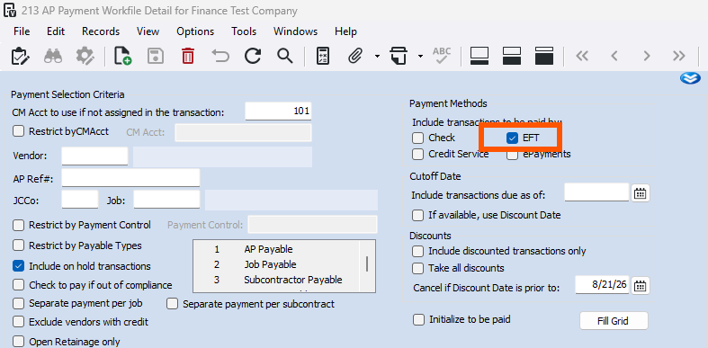708x348 pixels.
Task: Click the clipboard edit toolbar icon
Action: [x=21, y=56]
